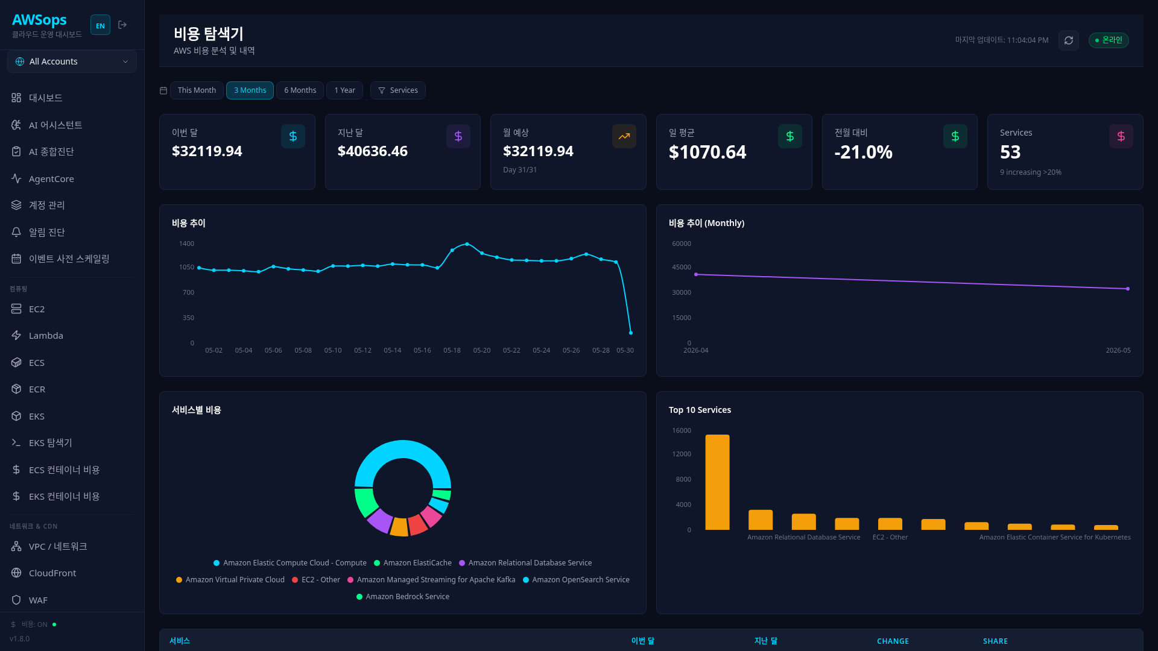
Task: Toggle Amazon ElastiCache legend entry
Action: 413,563
